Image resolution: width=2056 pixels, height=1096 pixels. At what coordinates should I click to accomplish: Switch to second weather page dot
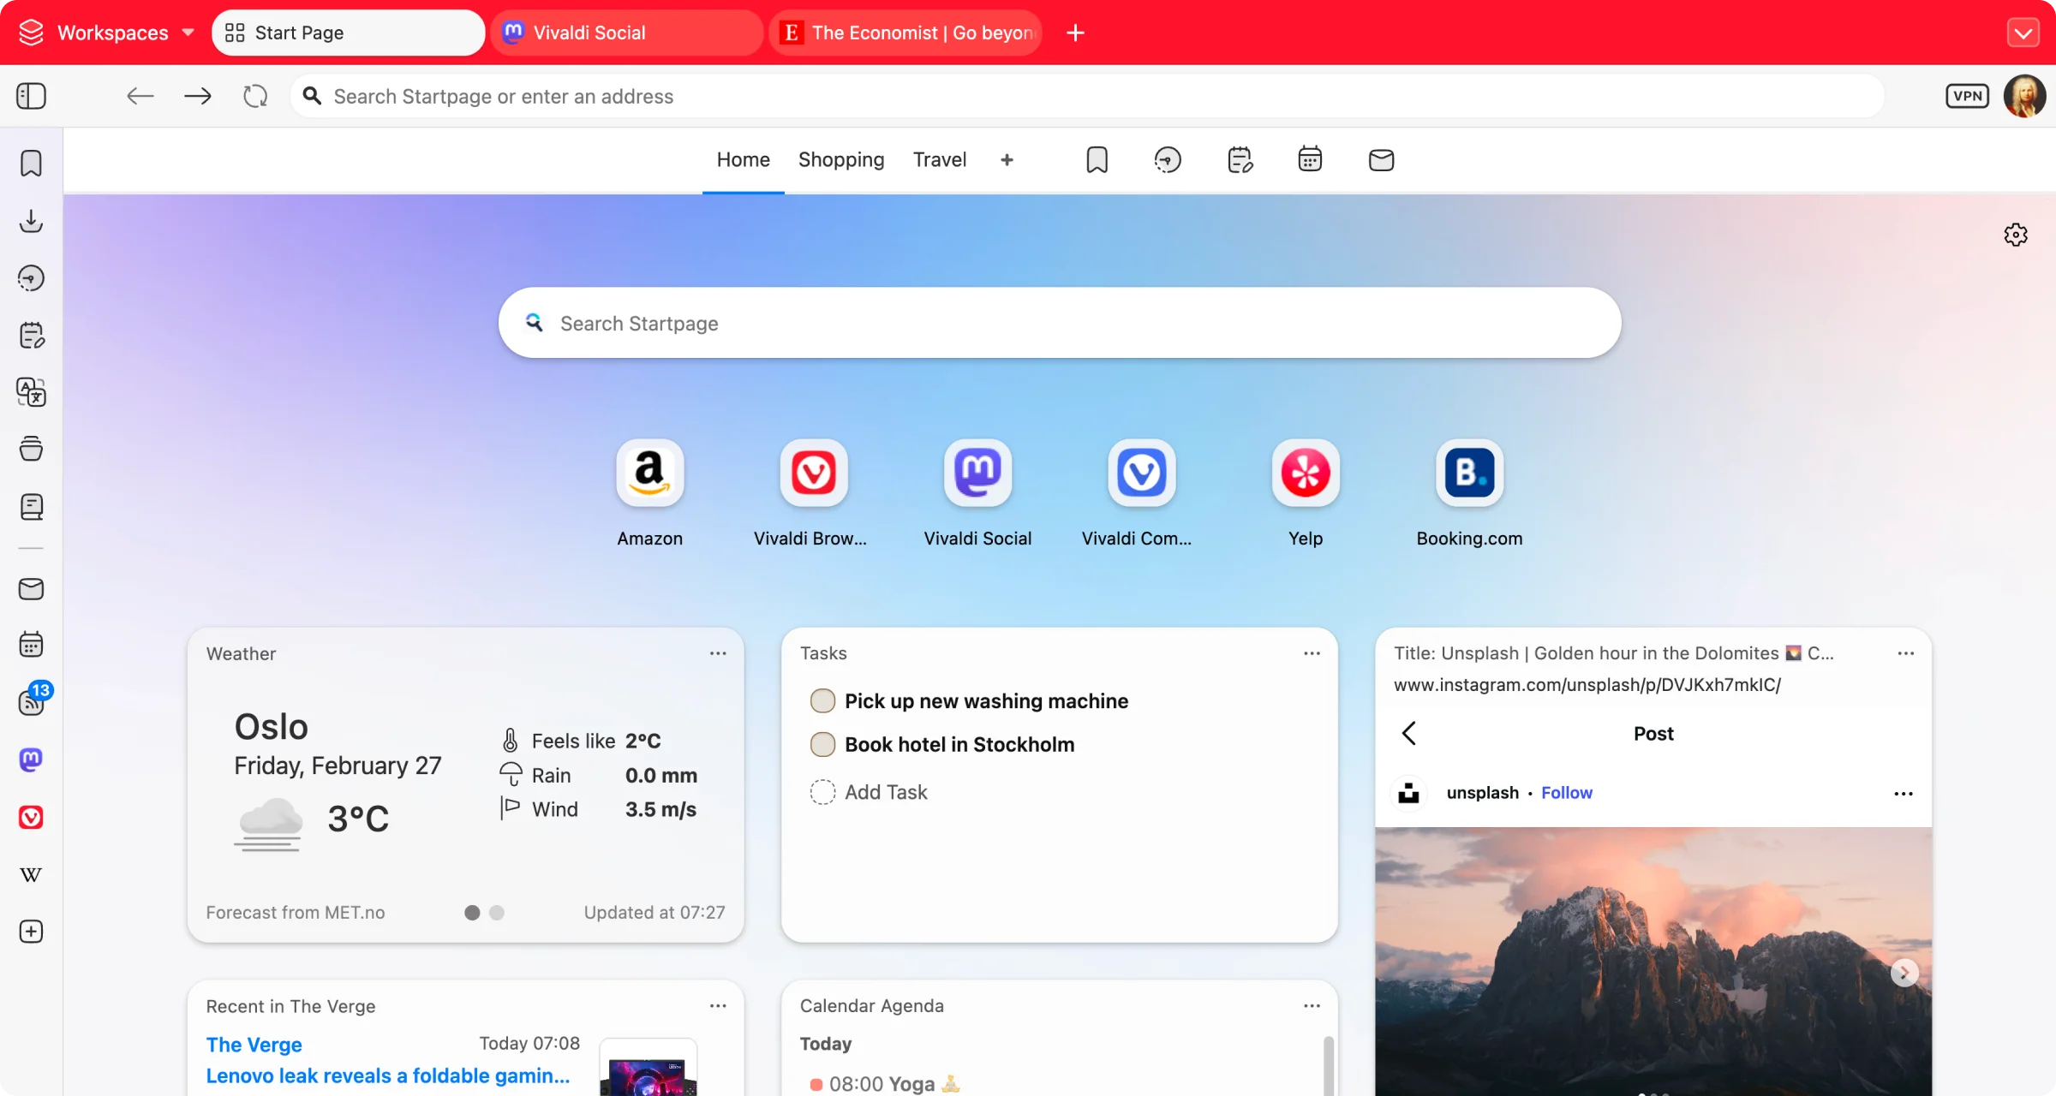coord(497,913)
